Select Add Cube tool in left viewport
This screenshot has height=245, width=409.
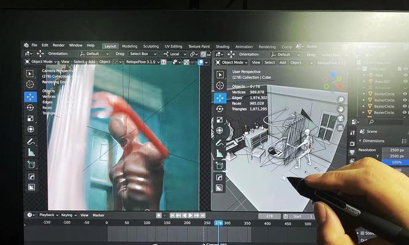(x=31, y=165)
